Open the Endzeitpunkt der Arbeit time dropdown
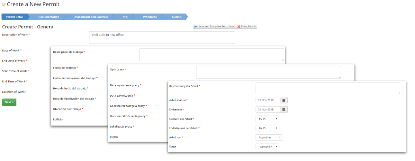Screen dimensions: 415x161 pyautogui.click(x=267, y=128)
